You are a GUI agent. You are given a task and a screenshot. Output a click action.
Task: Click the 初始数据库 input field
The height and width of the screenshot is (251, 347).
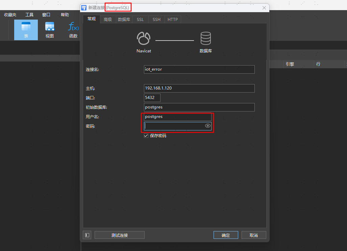(x=199, y=107)
